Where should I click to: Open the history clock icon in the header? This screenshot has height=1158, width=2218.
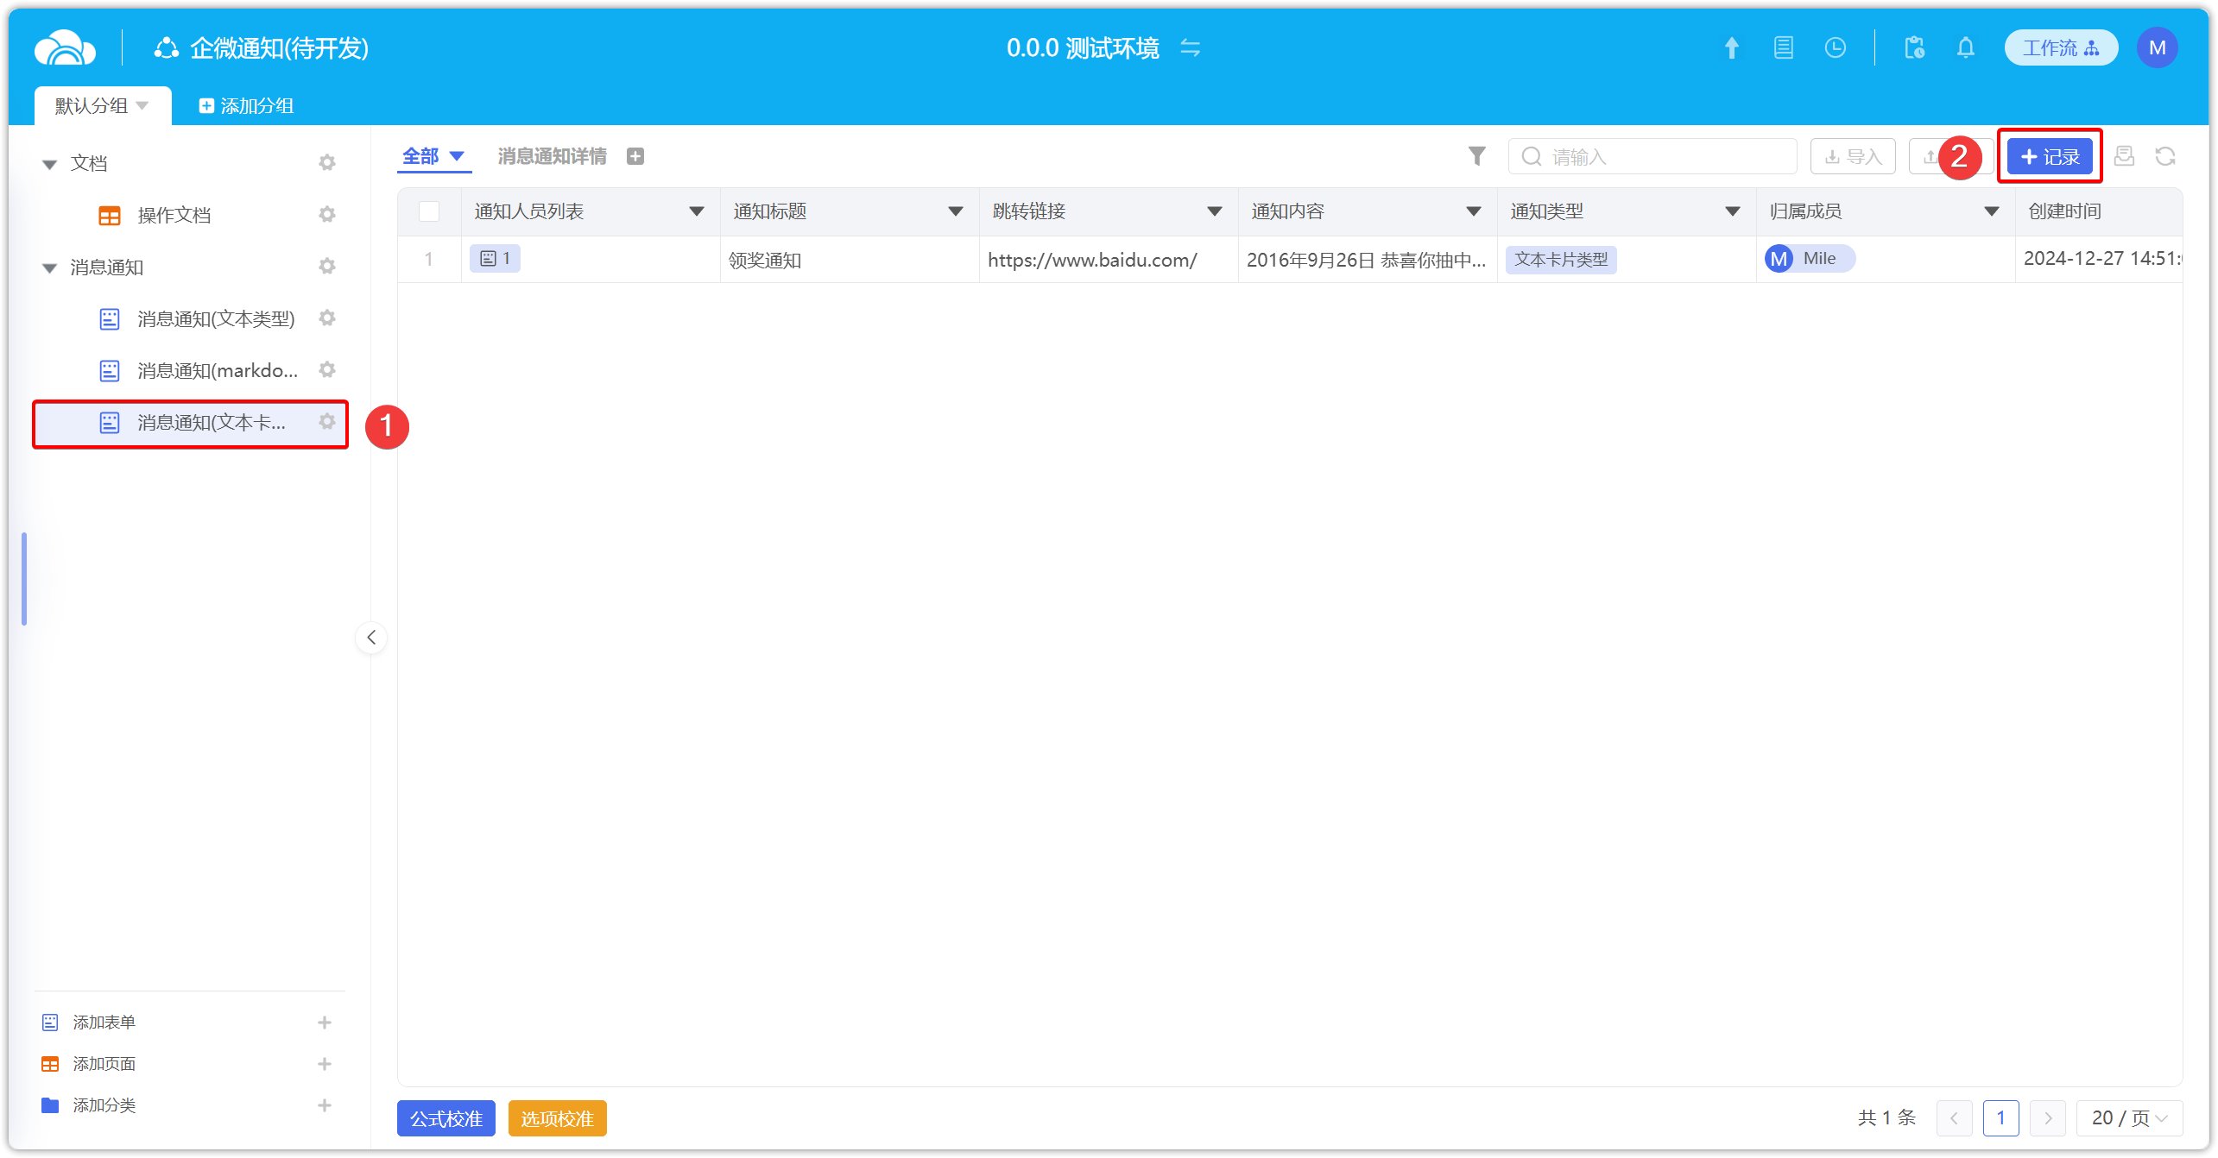1835,47
